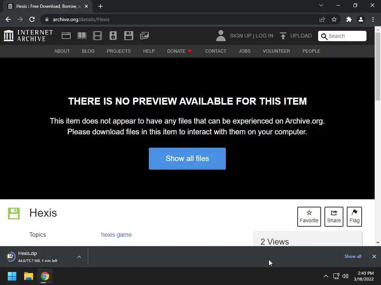Open the Books/Texts icon

pyautogui.click(x=81, y=36)
